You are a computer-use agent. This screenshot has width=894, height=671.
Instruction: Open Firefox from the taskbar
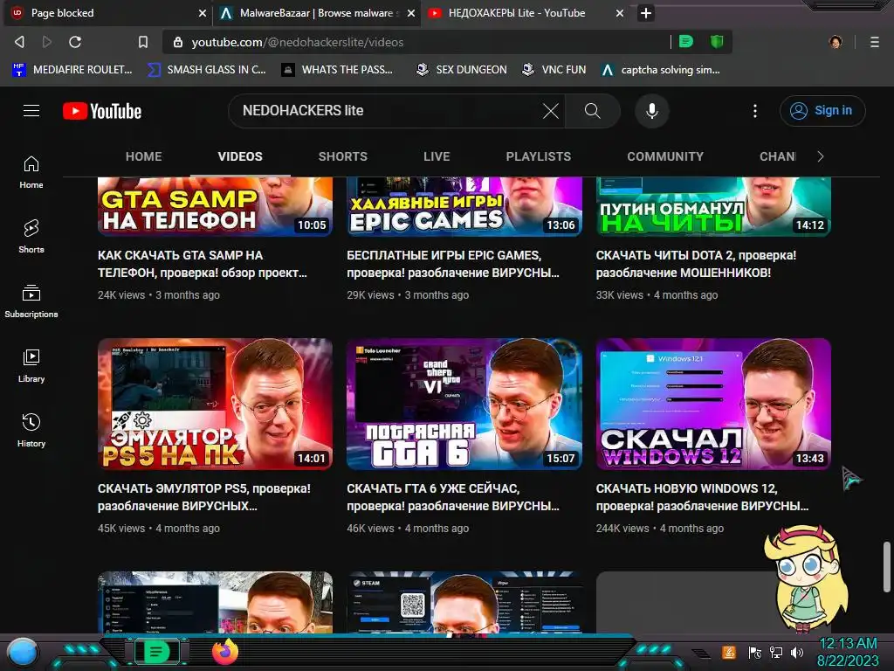225,652
